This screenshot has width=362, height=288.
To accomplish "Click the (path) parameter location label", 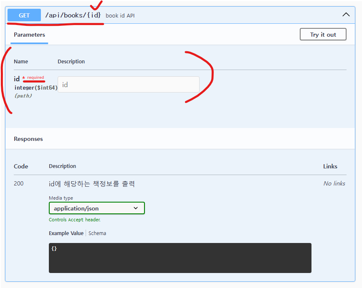I will 23,95.
